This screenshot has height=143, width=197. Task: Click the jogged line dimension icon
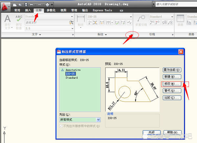click(x=129, y=23)
